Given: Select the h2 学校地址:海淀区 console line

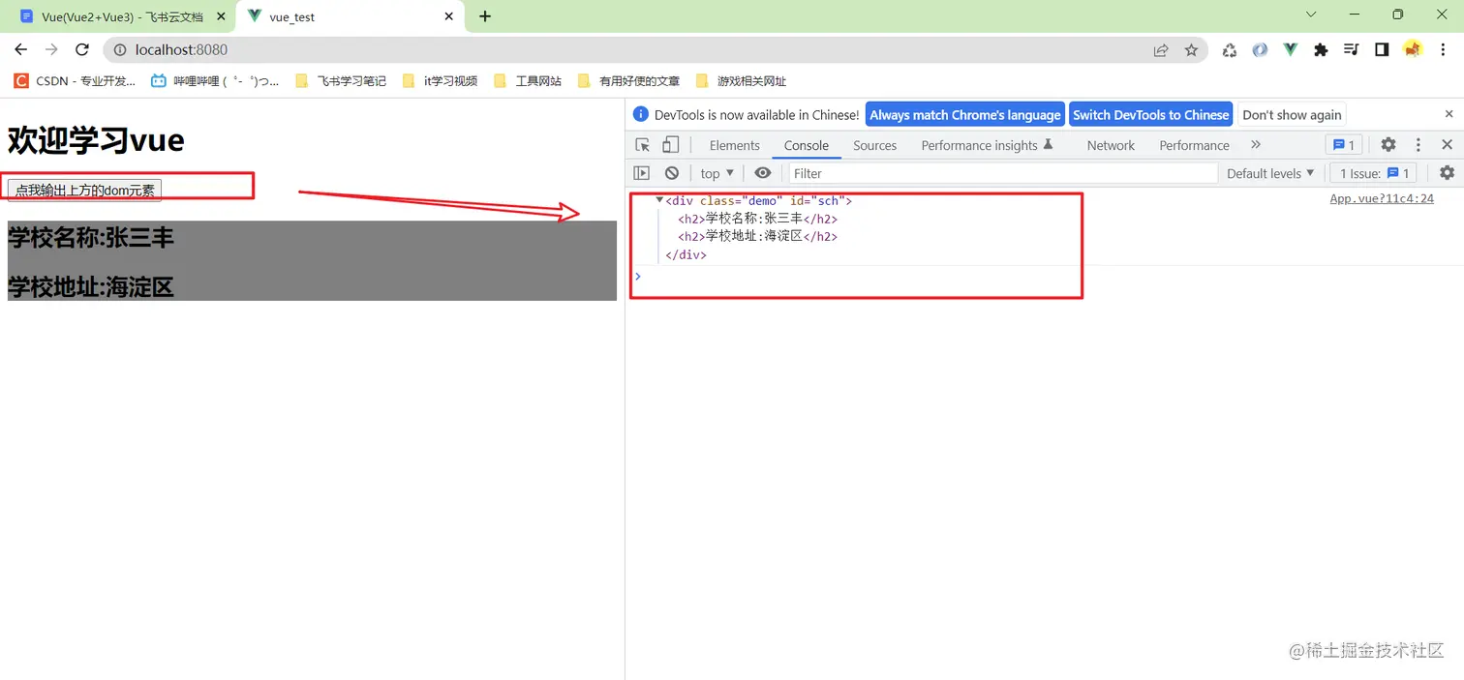Looking at the screenshot, I should 757,236.
